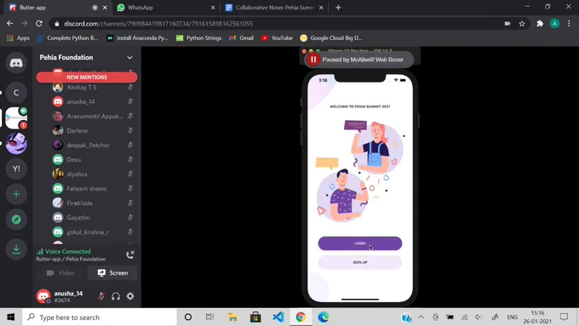579x326 pixels.
Task: Open Discord home button
Action: coord(16,63)
